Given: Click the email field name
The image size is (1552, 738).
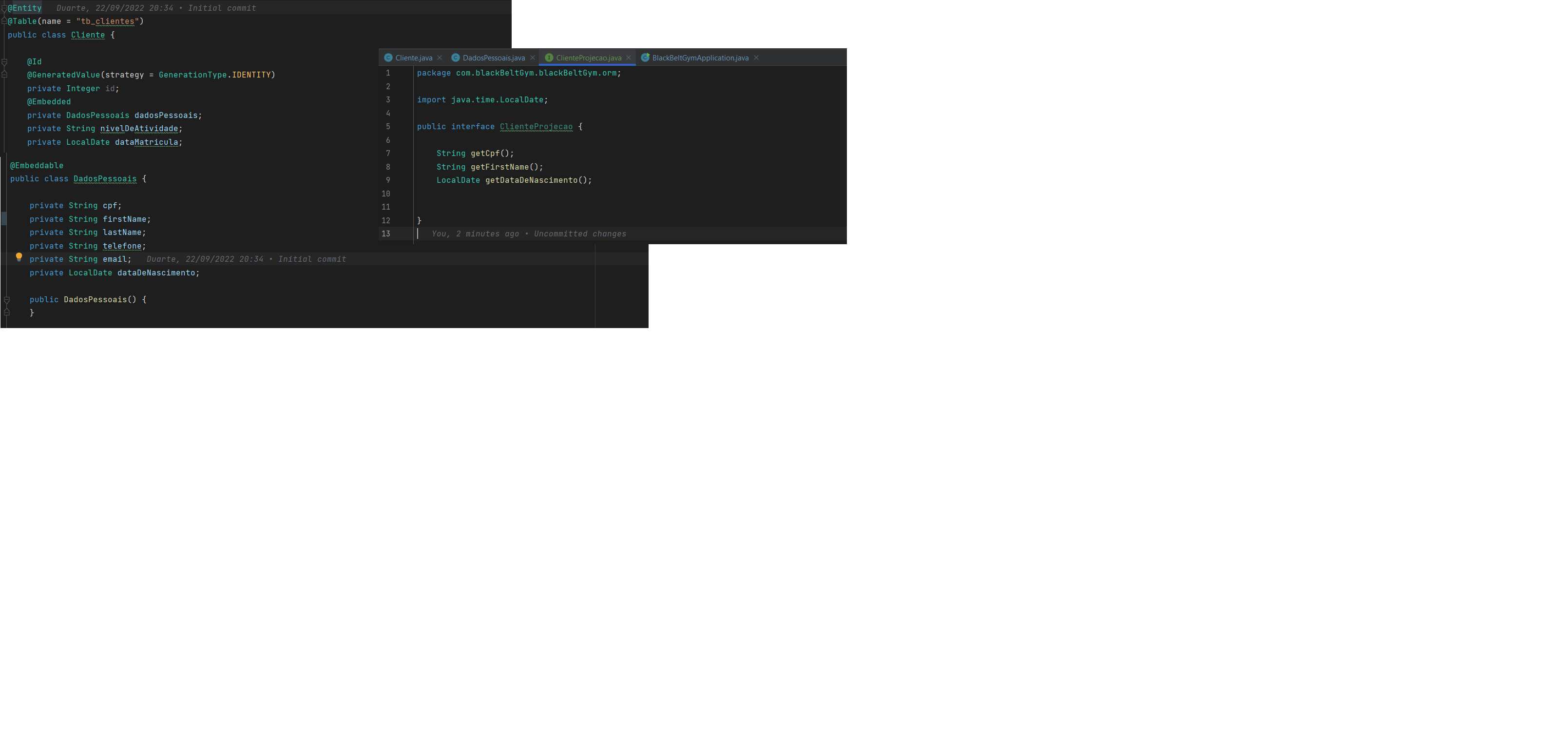Looking at the screenshot, I should click(x=115, y=259).
